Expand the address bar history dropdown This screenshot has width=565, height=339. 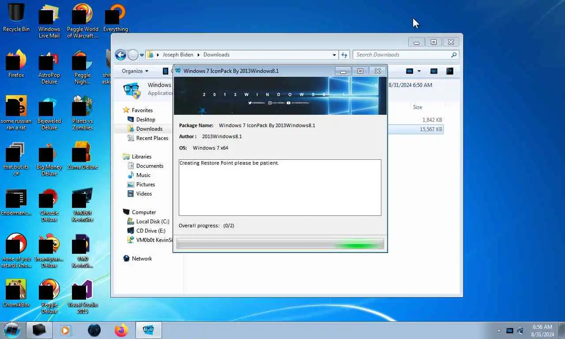[334, 55]
